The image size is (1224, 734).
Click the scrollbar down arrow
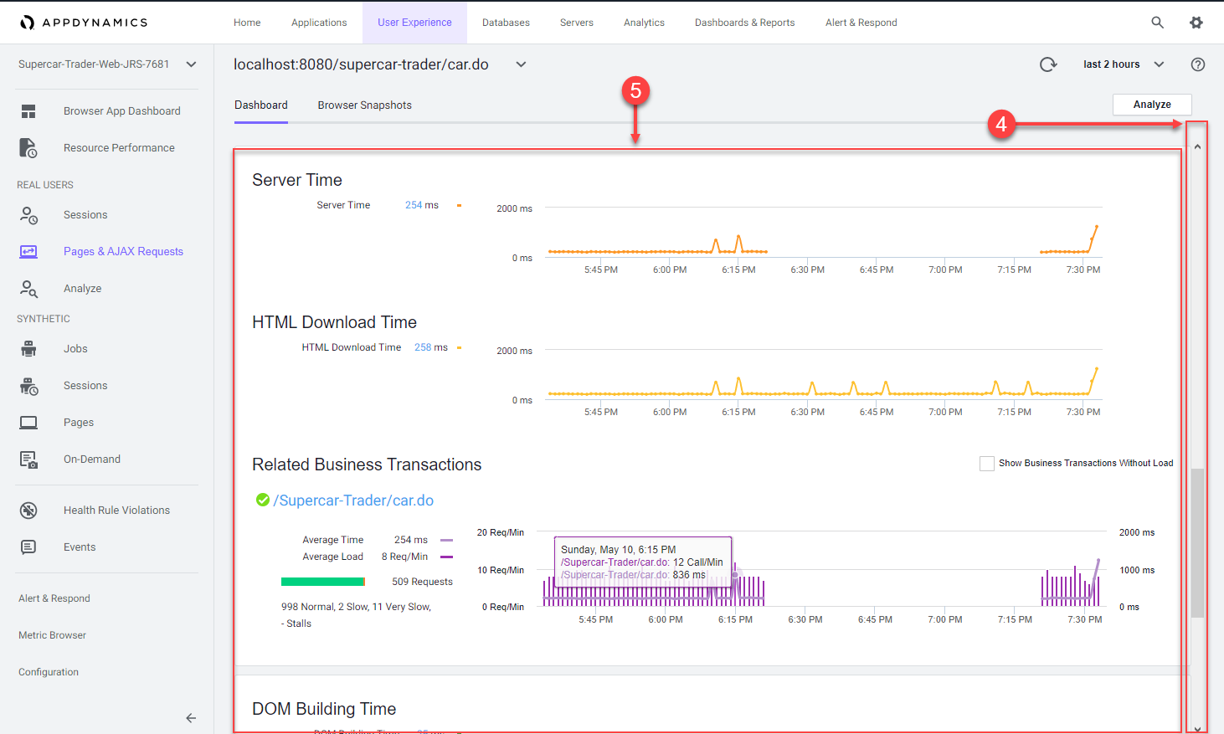coord(1197,728)
